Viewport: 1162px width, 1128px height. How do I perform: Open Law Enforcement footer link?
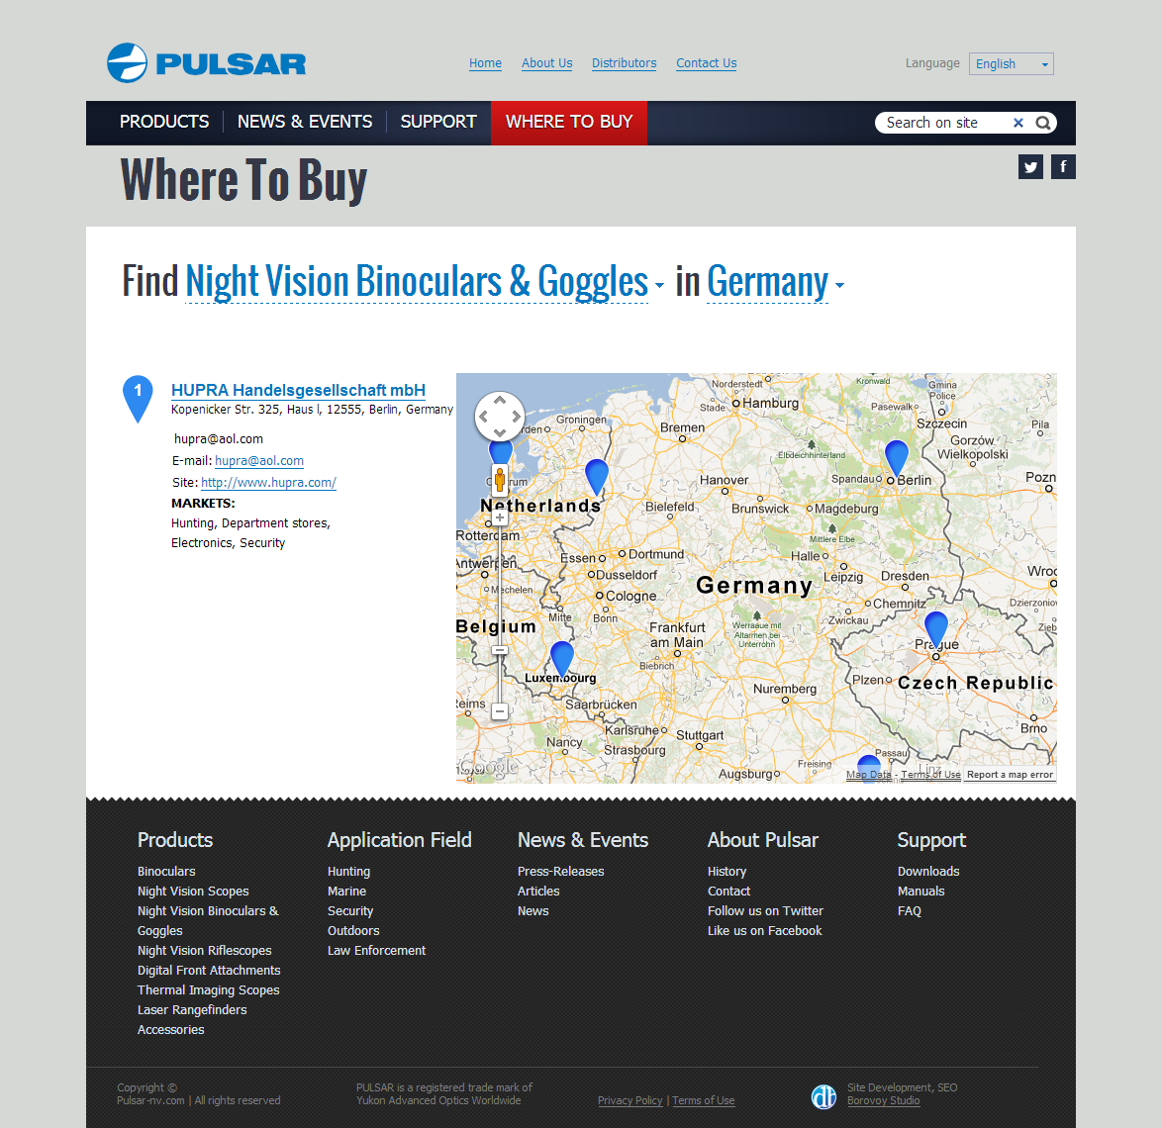tap(376, 950)
